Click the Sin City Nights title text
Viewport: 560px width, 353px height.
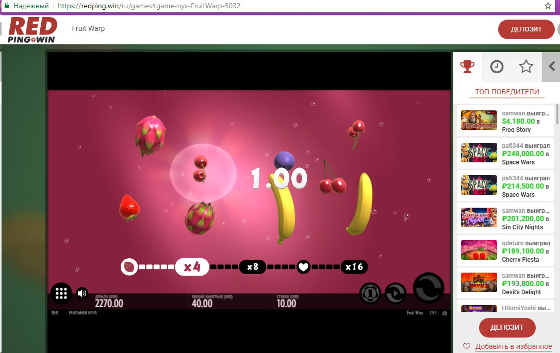click(x=522, y=227)
